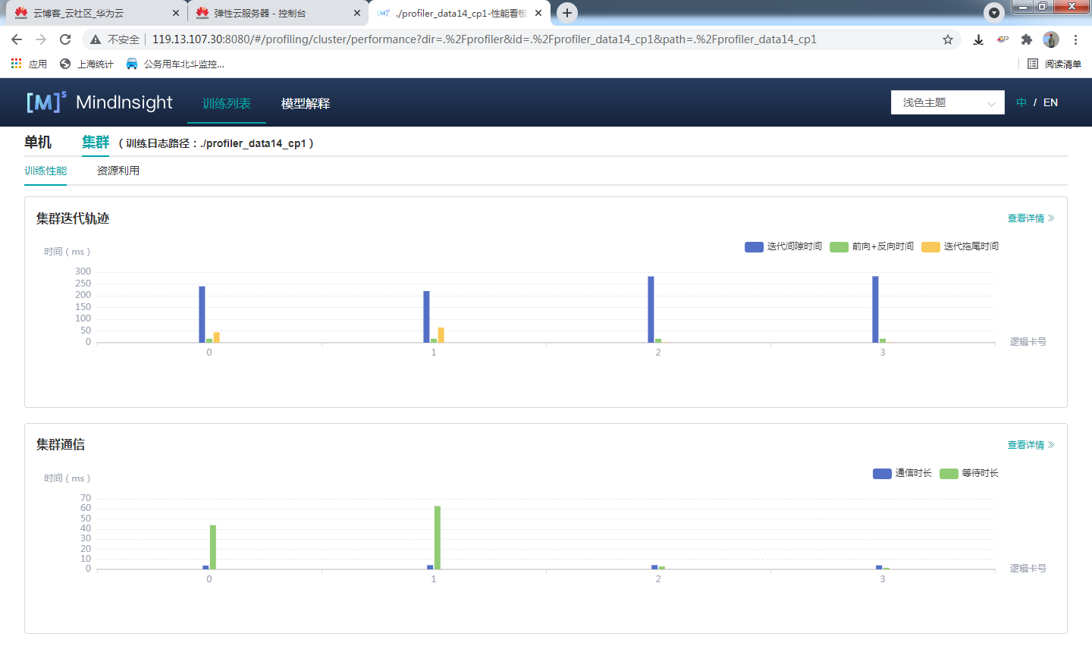Open the 上海统计 bookmark
The height and width of the screenshot is (652, 1092).
coord(86,64)
